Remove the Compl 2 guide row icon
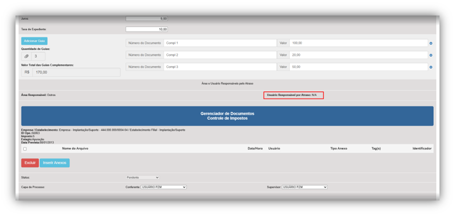The image size is (455, 216). (431, 55)
